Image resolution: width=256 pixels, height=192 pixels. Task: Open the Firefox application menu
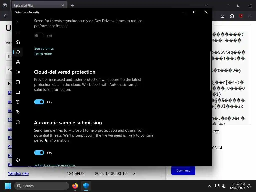(x=250, y=16)
